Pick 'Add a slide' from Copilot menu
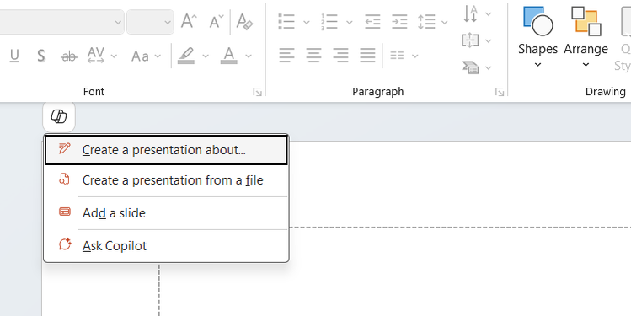 [166, 213]
